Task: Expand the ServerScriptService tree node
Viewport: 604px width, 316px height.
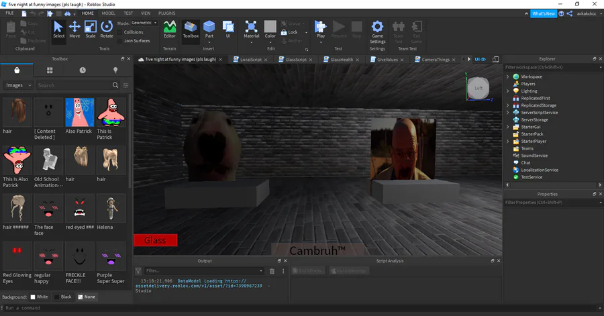Action: (x=508, y=113)
